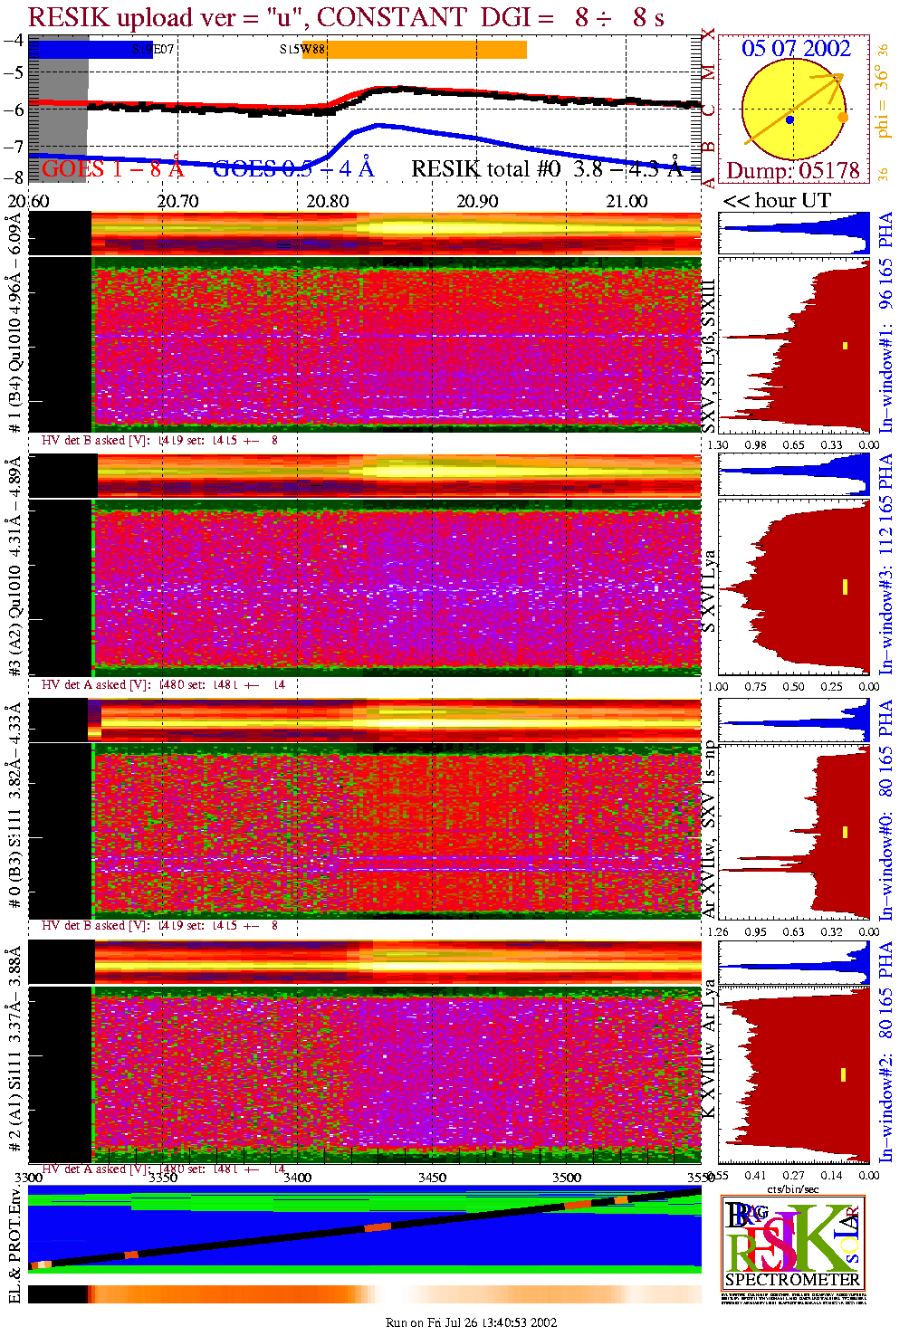Click the RESIK Solar Spectrometer logo

[792, 1242]
